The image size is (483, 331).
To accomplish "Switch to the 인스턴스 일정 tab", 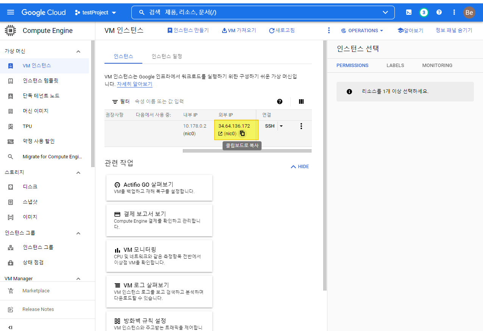I will (x=167, y=56).
